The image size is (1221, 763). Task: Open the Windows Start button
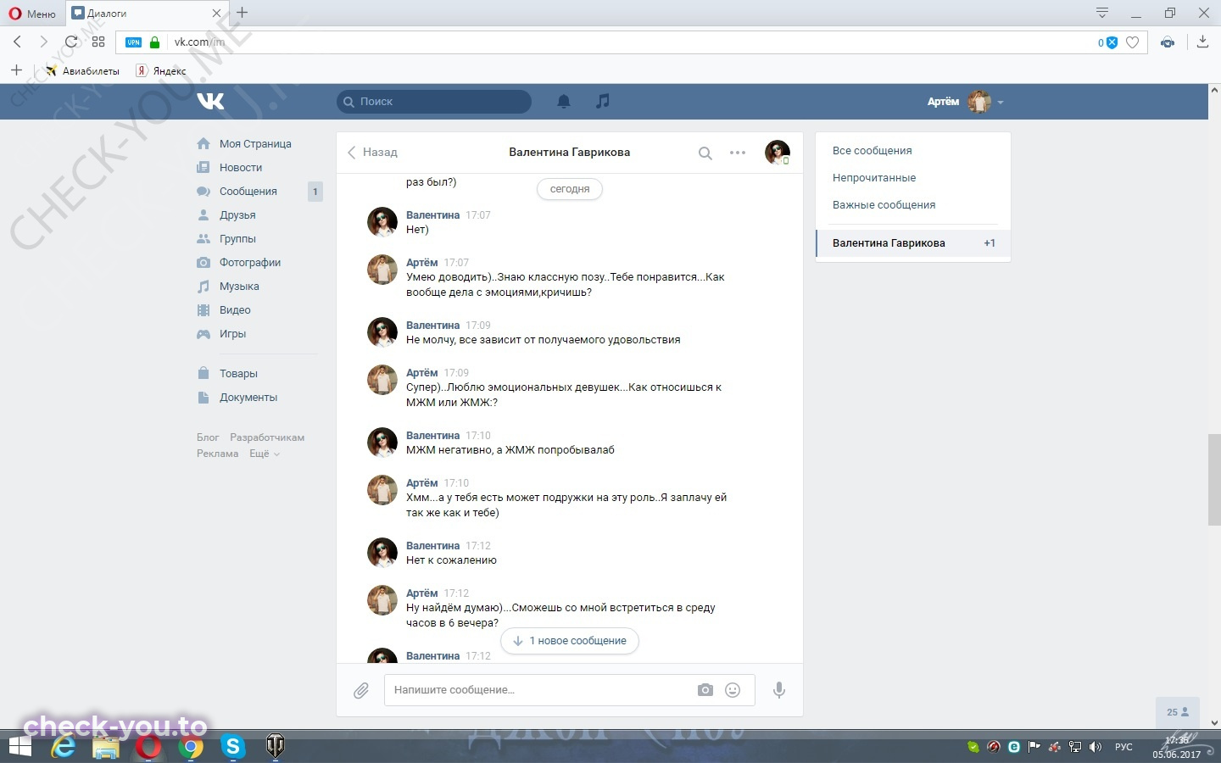tap(20, 747)
